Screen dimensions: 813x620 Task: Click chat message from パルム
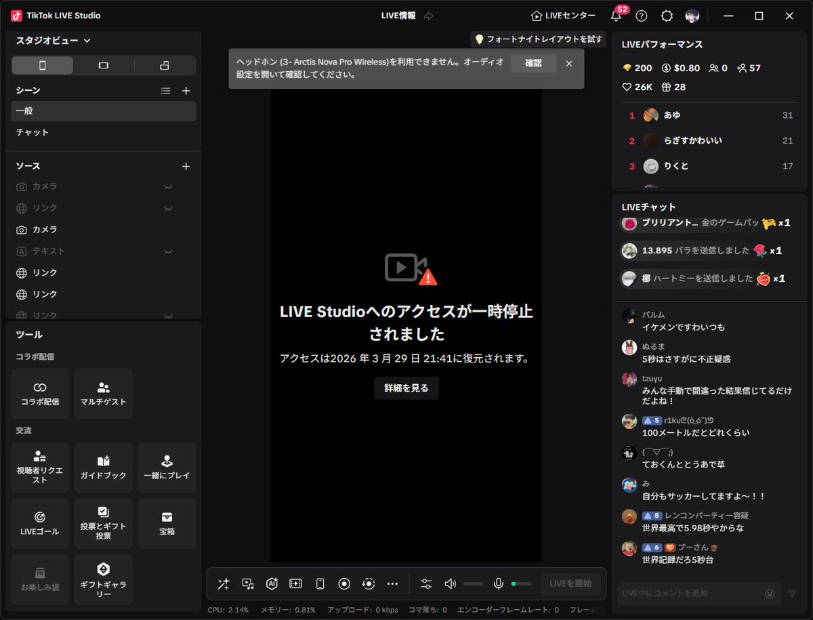709,321
